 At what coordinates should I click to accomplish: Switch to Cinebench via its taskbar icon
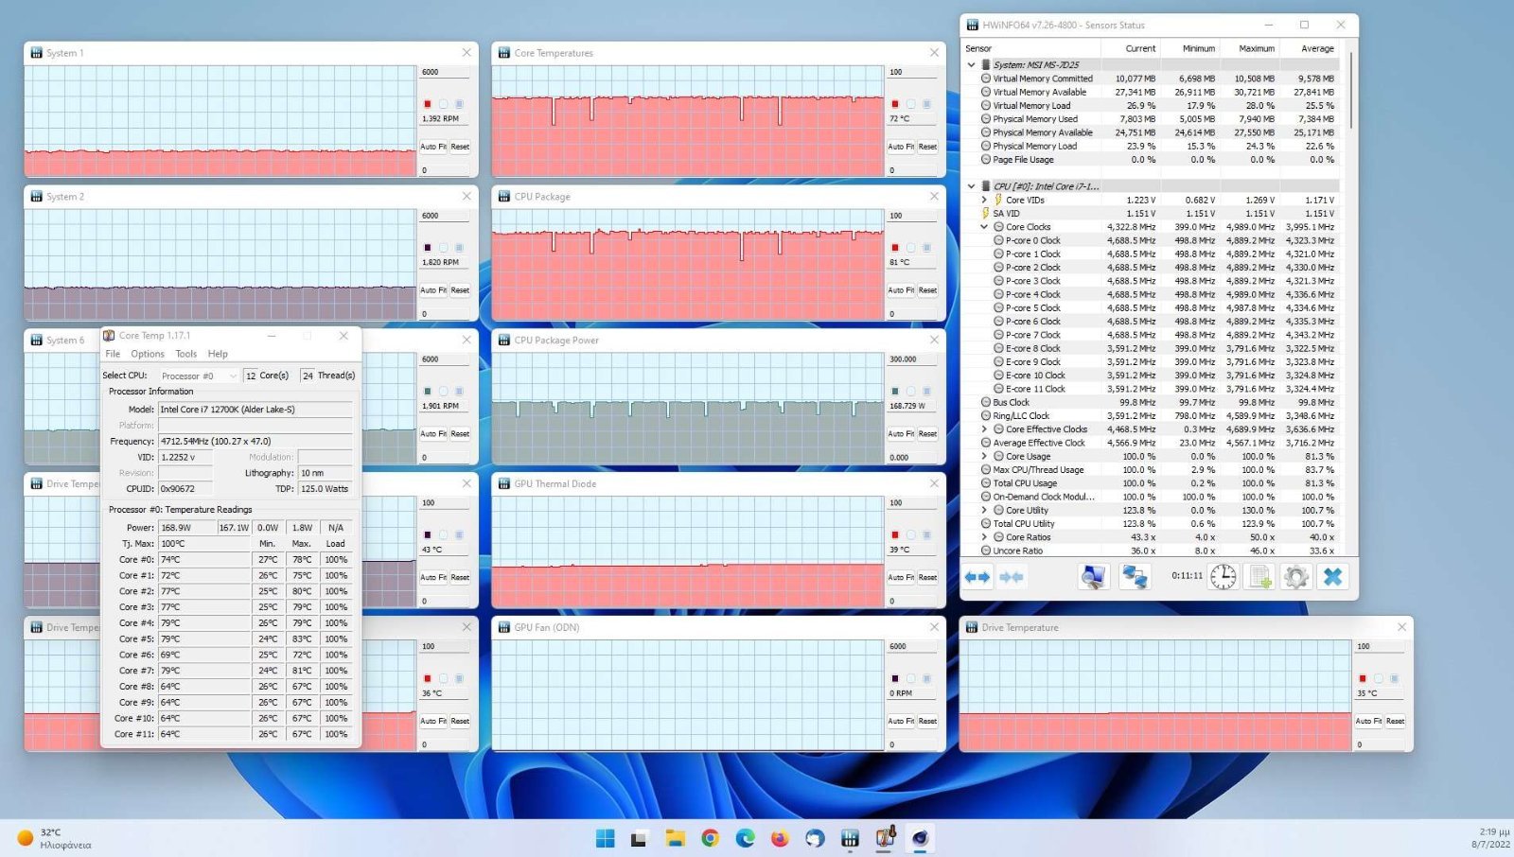[x=920, y=838]
